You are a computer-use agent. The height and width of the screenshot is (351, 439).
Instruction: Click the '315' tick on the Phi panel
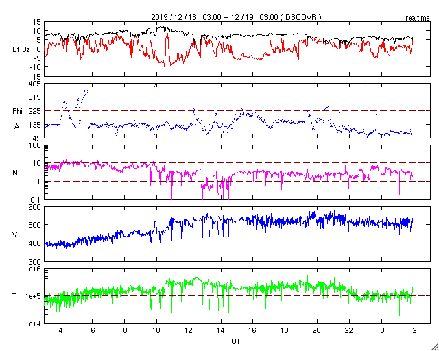[x=35, y=97]
